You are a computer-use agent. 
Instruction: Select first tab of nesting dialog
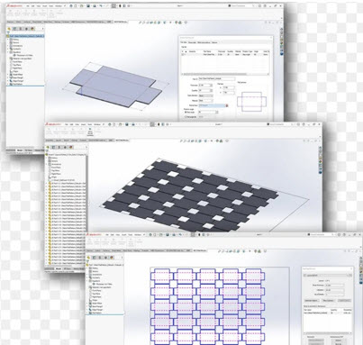tap(184, 42)
